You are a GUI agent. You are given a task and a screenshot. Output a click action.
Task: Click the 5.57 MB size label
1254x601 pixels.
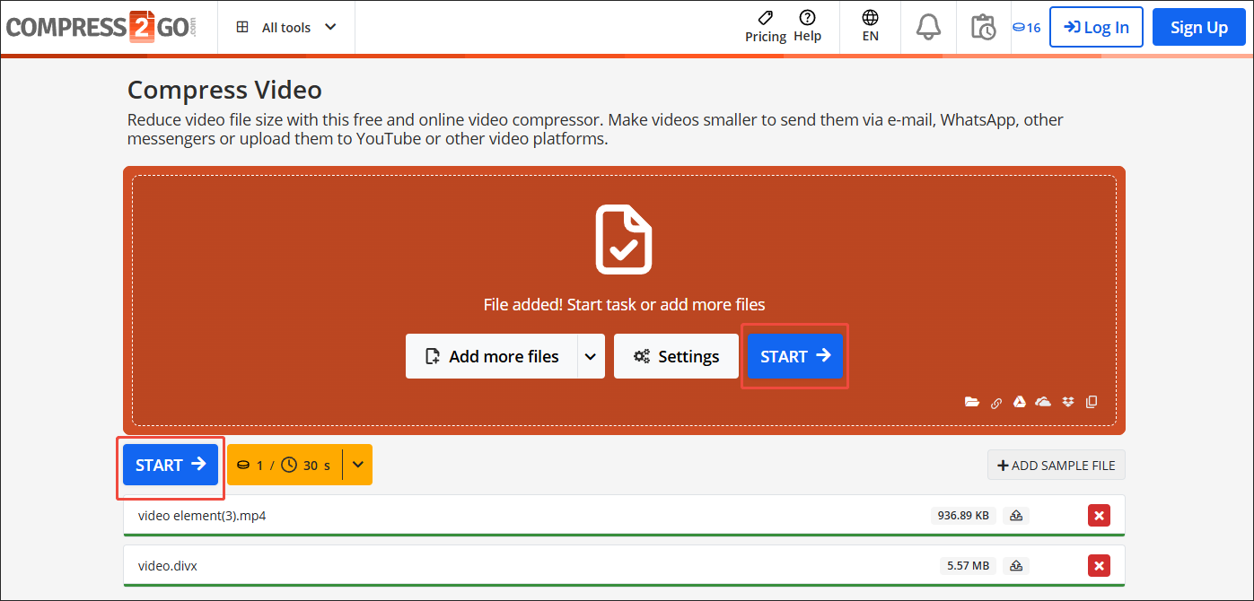coord(968,566)
